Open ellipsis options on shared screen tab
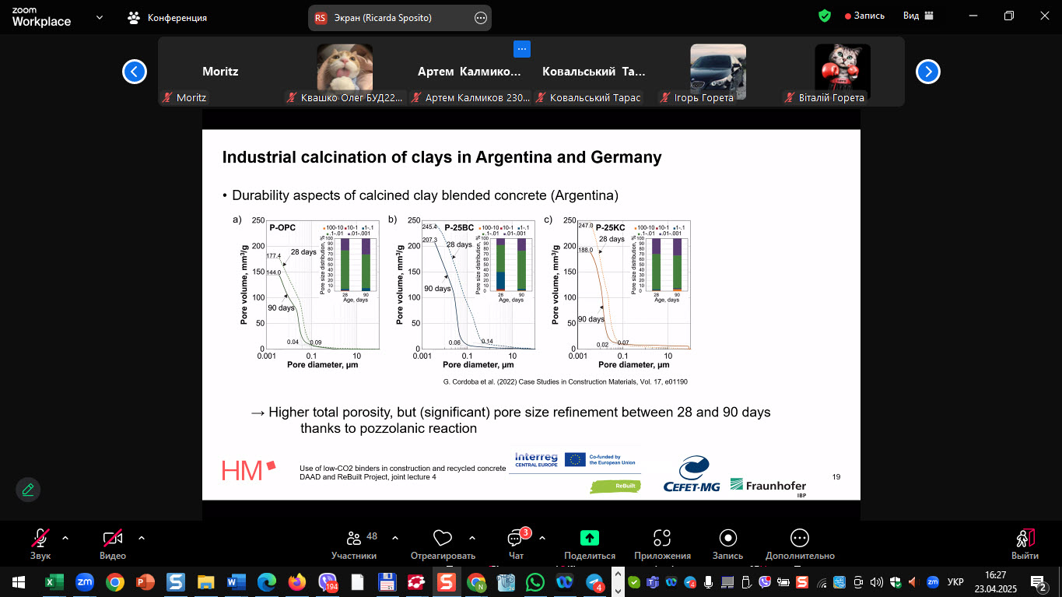Screen dimensions: 1062x597 [481, 17]
